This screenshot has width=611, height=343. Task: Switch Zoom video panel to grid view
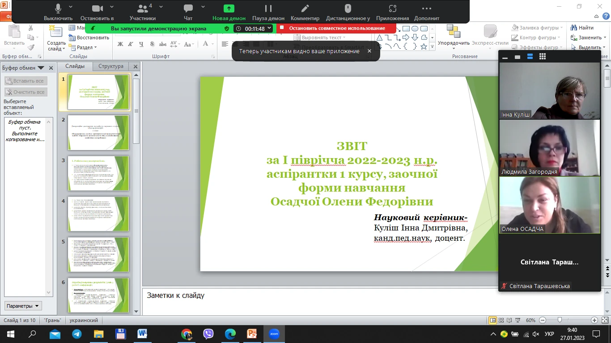pos(543,57)
